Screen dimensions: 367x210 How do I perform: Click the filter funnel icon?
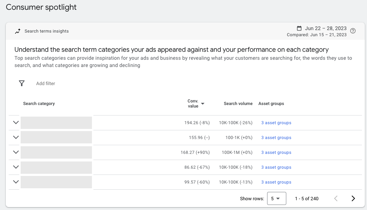point(21,83)
